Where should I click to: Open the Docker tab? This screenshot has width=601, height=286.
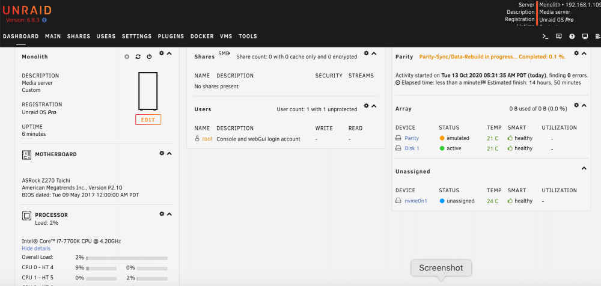tap(202, 37)
